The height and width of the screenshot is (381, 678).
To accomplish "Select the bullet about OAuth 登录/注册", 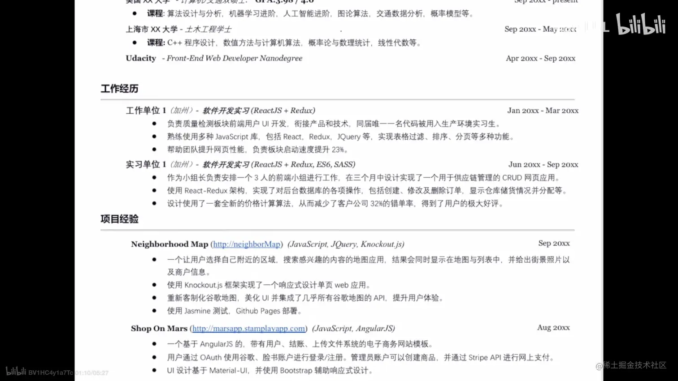I will pos(361,357).
